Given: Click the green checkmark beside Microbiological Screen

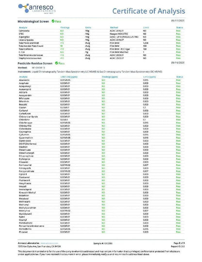Looking at the screenshot, I should point(53,21).
